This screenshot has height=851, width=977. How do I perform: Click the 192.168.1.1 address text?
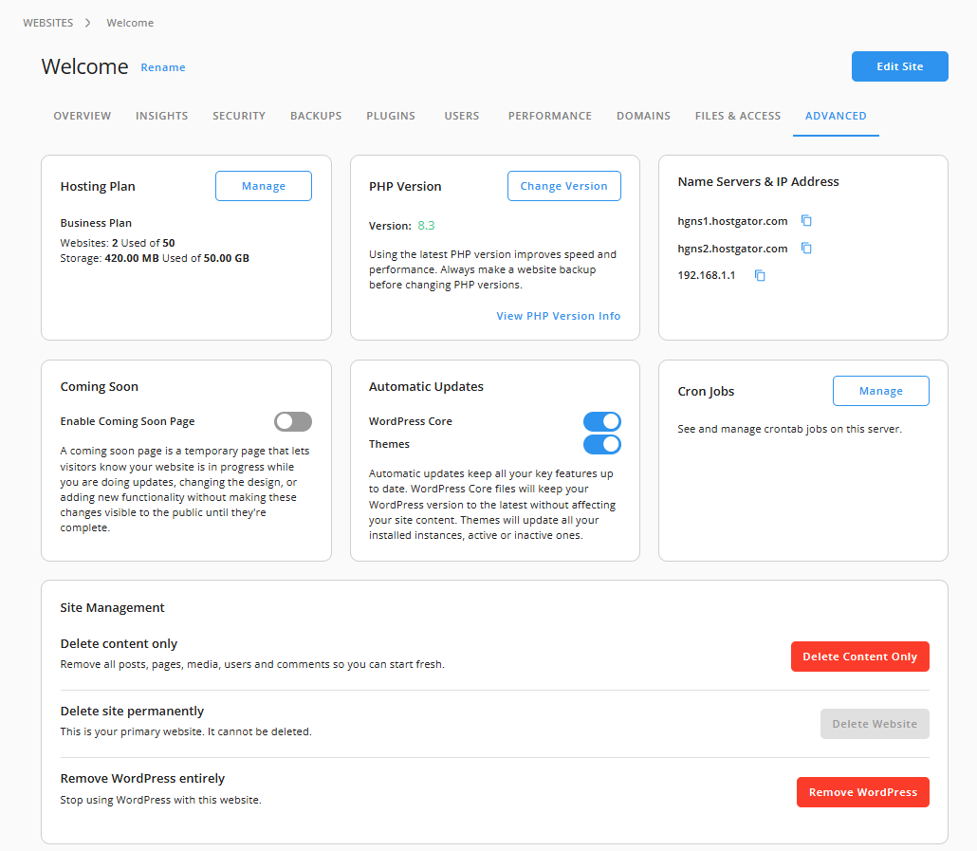(706, 275)
